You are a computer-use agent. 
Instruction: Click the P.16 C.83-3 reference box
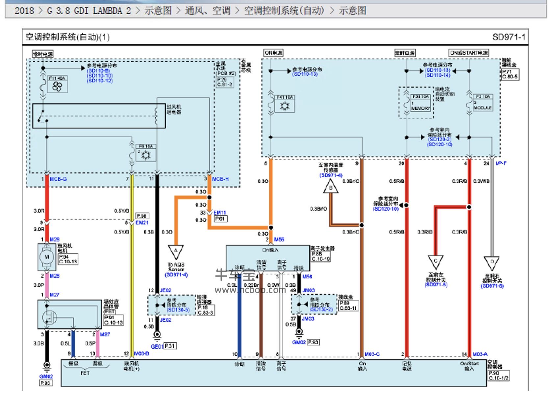tap(206, 310)
